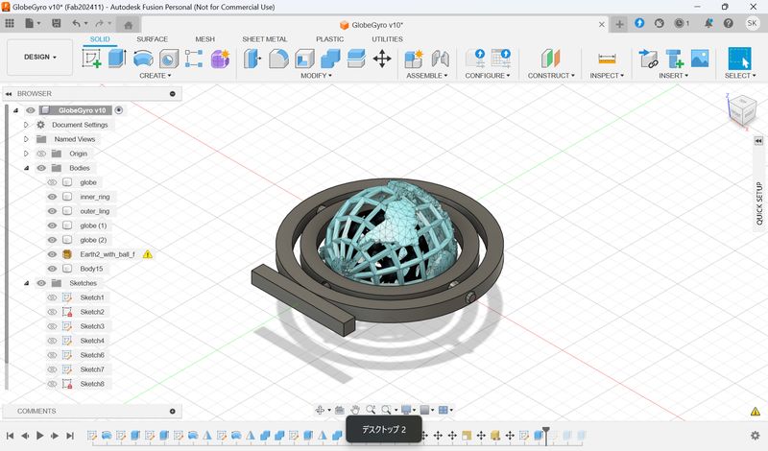Pick the Measure tool
The height and width of the screenshot is (451, 768).
coord(607,59)
